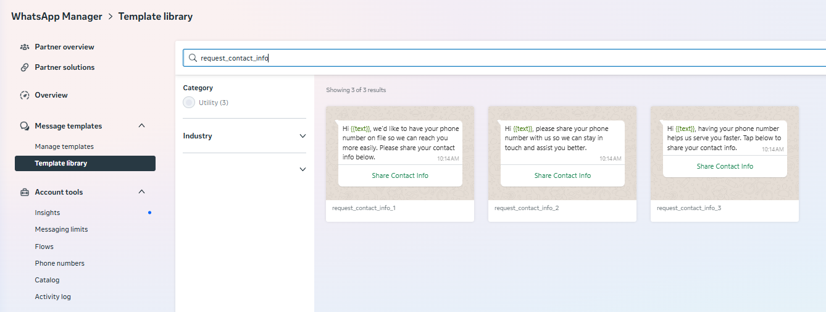Image resolution: width=826 pixels, height=312 pixels.
Task: Collapse the Account tools section
Action: [141, 192]
